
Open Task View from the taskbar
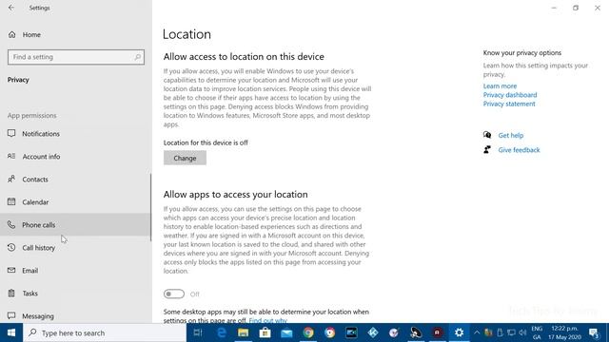pyautogui.click(x=198, y=332)
